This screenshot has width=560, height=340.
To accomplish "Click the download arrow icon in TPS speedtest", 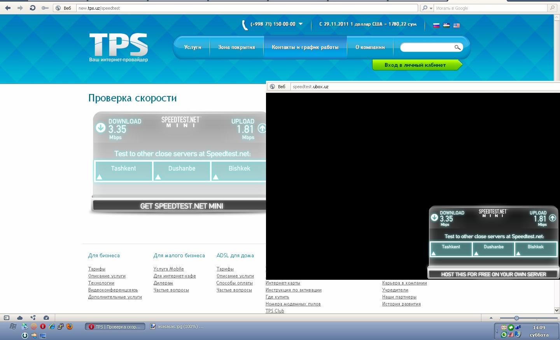I will pos(101,127).
